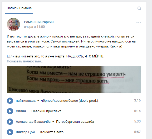Click song title Кончится лето
The image size is (152, 139).
[52, 132]
